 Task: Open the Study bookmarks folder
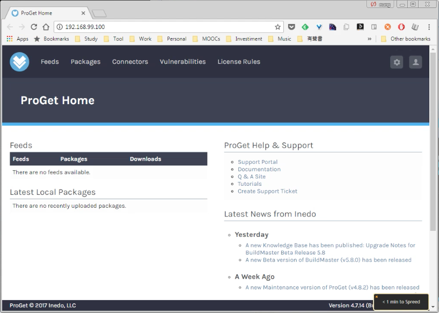point(86,39)
